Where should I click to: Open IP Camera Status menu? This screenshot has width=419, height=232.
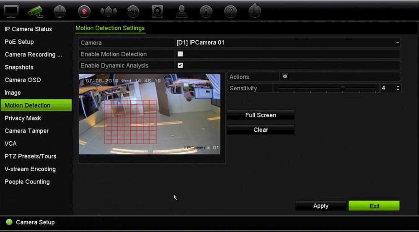(28, 29)
